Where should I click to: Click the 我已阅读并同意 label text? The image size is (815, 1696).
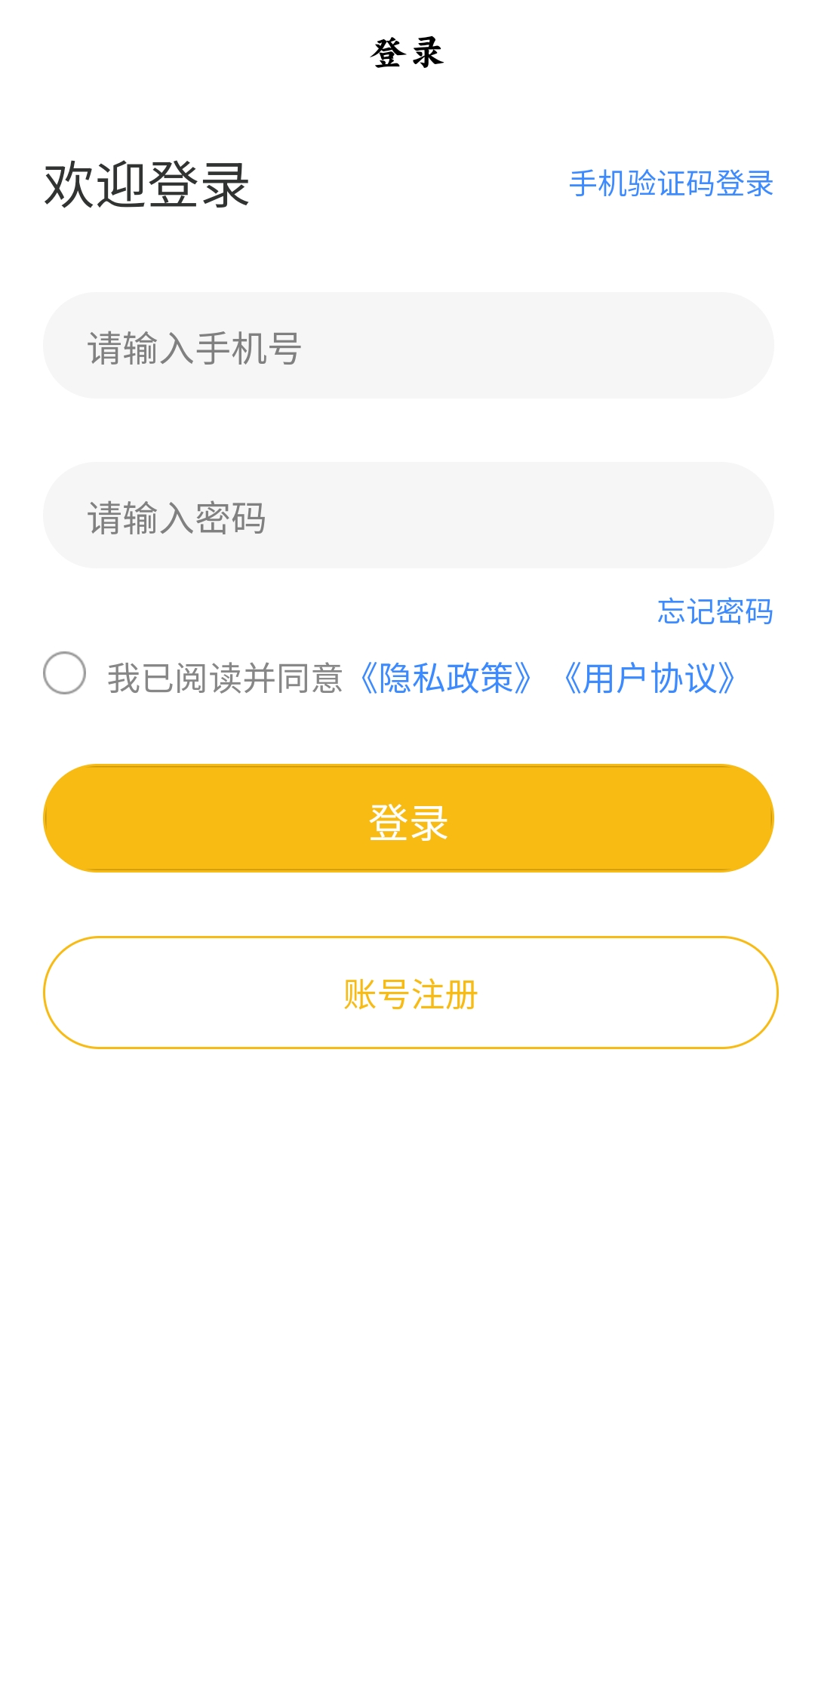pos(225,678)
